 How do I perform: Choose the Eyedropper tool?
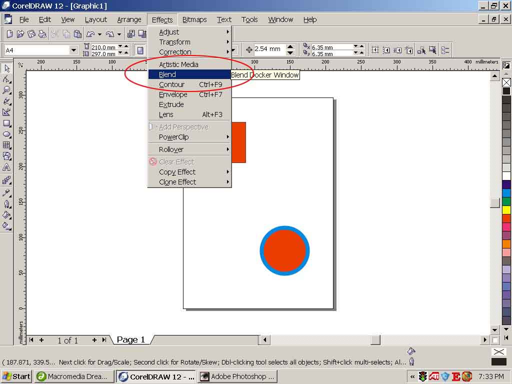tap(6, 192)
